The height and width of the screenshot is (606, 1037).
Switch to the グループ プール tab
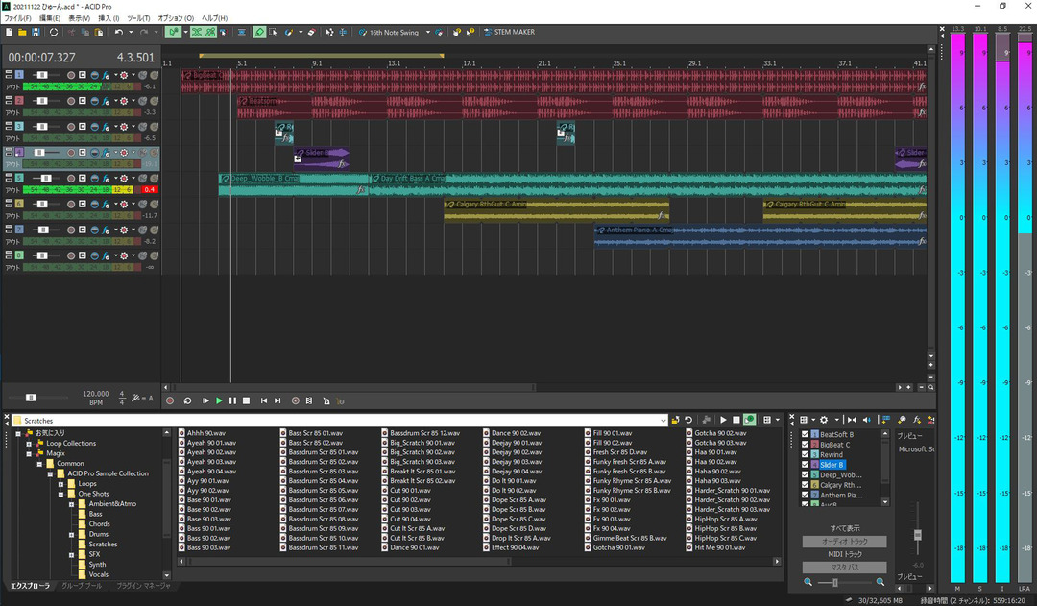82,586
